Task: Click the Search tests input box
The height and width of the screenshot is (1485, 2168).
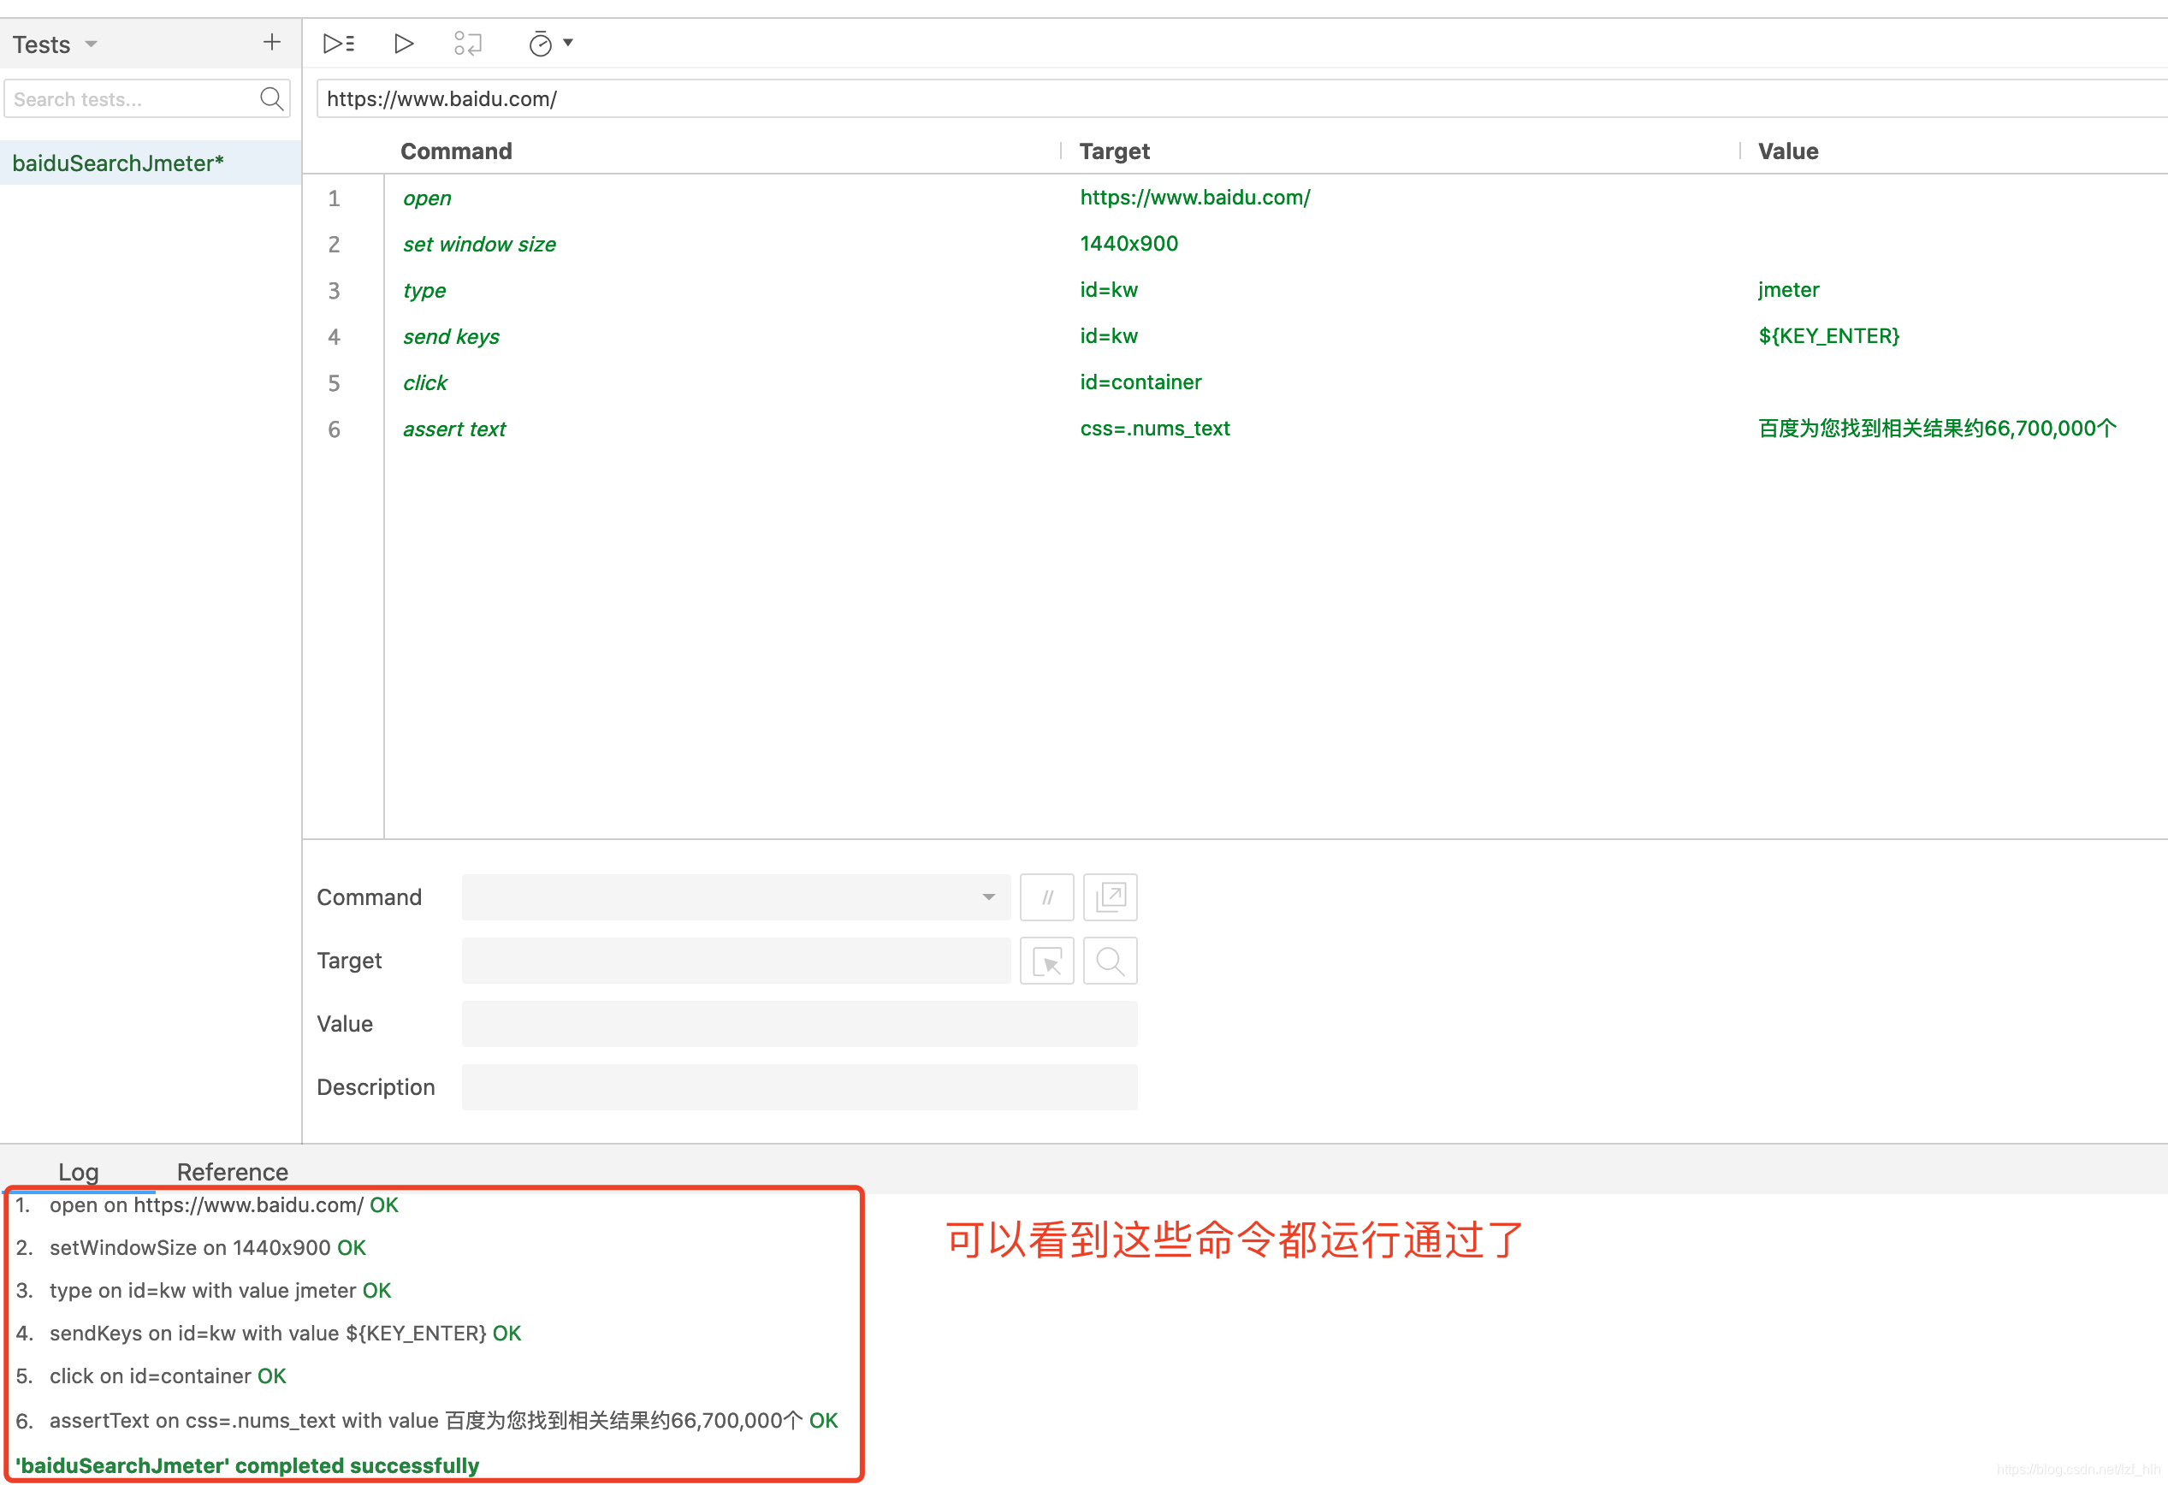Action: [131, 99]
